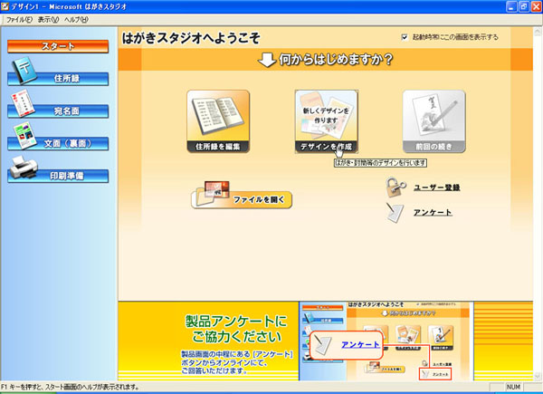543x394 pixels.
Task: Click the notepad icon next to アンケート
Action: point(395,213)
